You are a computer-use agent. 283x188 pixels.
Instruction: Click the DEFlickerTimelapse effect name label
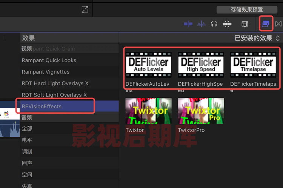coord(253,87)
